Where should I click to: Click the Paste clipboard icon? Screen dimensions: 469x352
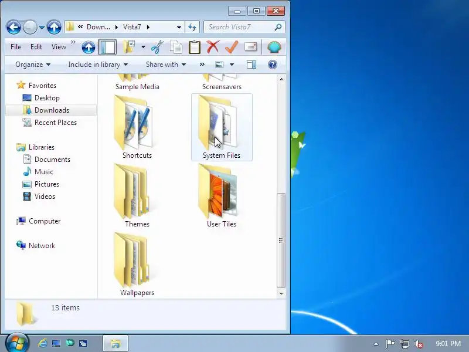(195, 47)
